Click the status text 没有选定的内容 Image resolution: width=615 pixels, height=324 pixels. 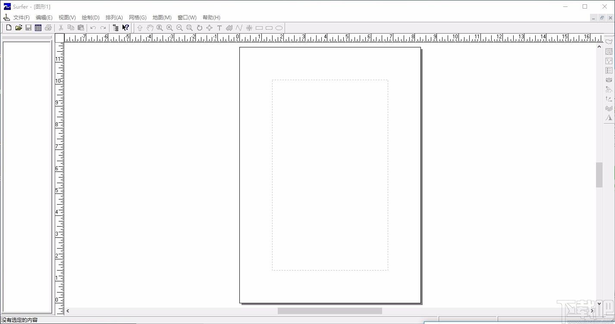click(x=19, y=320)
